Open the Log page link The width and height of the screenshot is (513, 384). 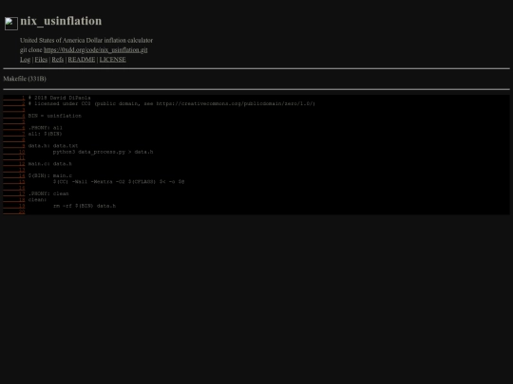pyautogui.click(x=26, y=60)
